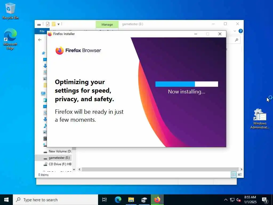Open the File menu in File Explorer
Image resolution: width=273 pixels, height=205 pixels.
[x=42, y=31]
